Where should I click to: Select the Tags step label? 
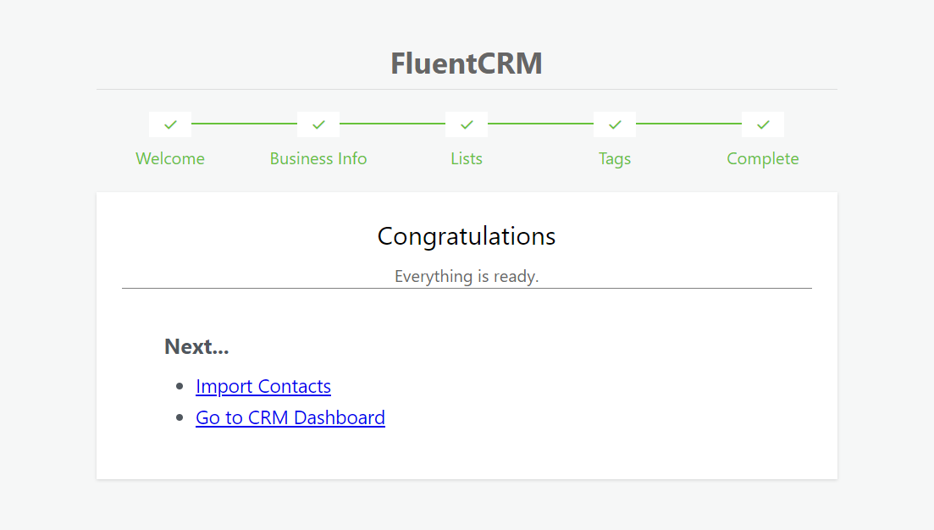614,158
